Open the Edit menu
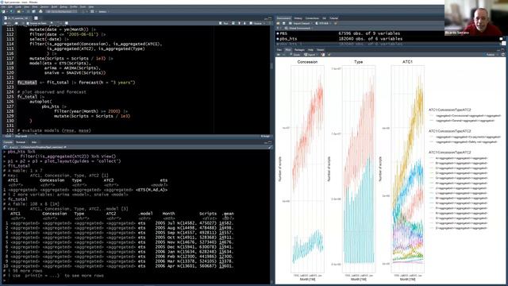This screenshot has height=286, width=508. coord(10,7)
